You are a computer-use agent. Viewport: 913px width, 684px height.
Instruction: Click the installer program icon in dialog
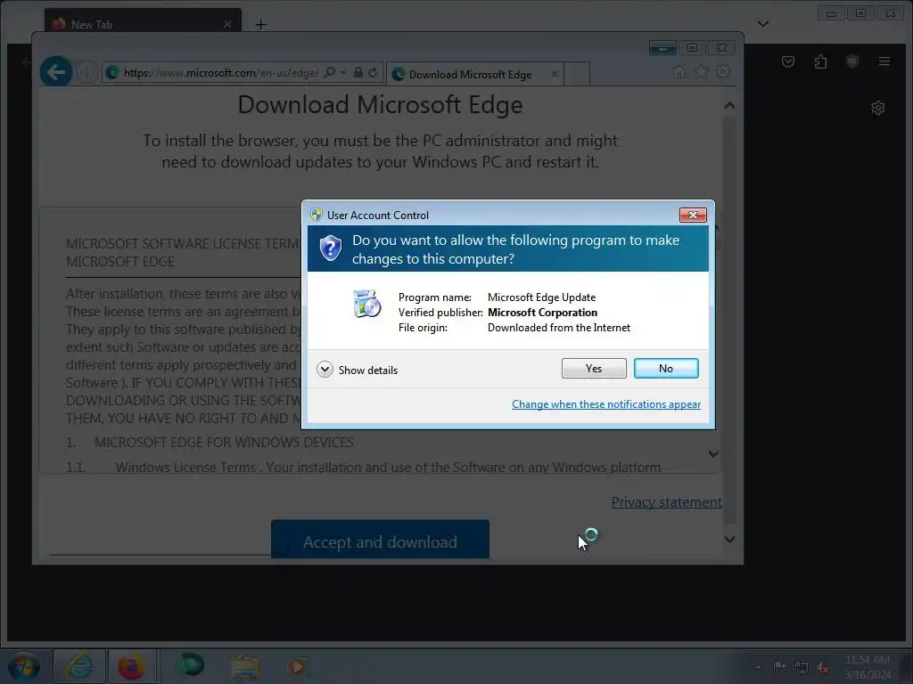[366, 304]
